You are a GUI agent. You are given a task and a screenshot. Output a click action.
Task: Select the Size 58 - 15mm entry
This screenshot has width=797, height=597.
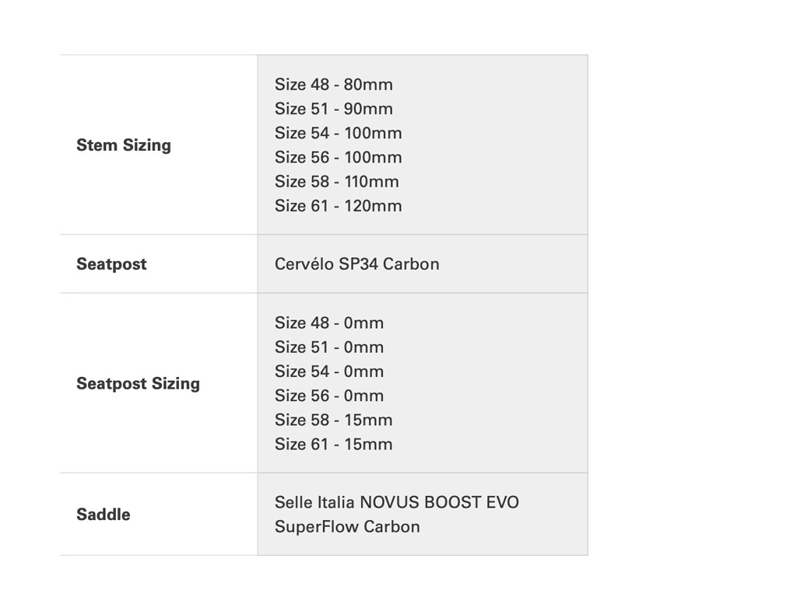[x=333, y=421]
